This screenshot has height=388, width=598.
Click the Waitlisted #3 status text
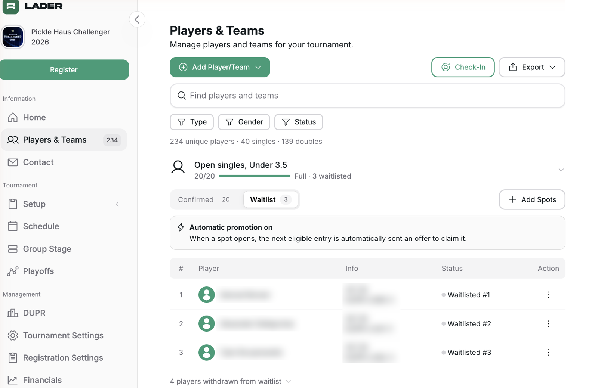(x=469, y=353)
